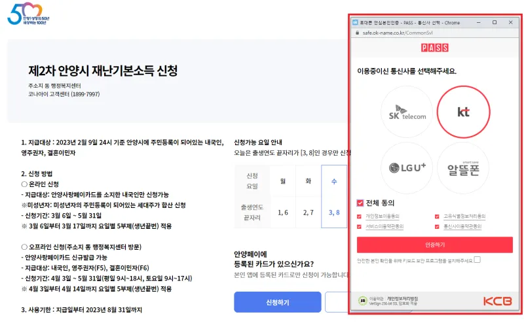Screen dimensions: 524x323
Task: Toggle the 전체 동의 checkbox
Action: pos(360,203)
